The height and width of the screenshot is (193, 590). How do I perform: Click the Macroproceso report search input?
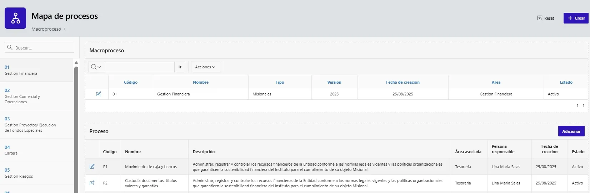[140, 67]
